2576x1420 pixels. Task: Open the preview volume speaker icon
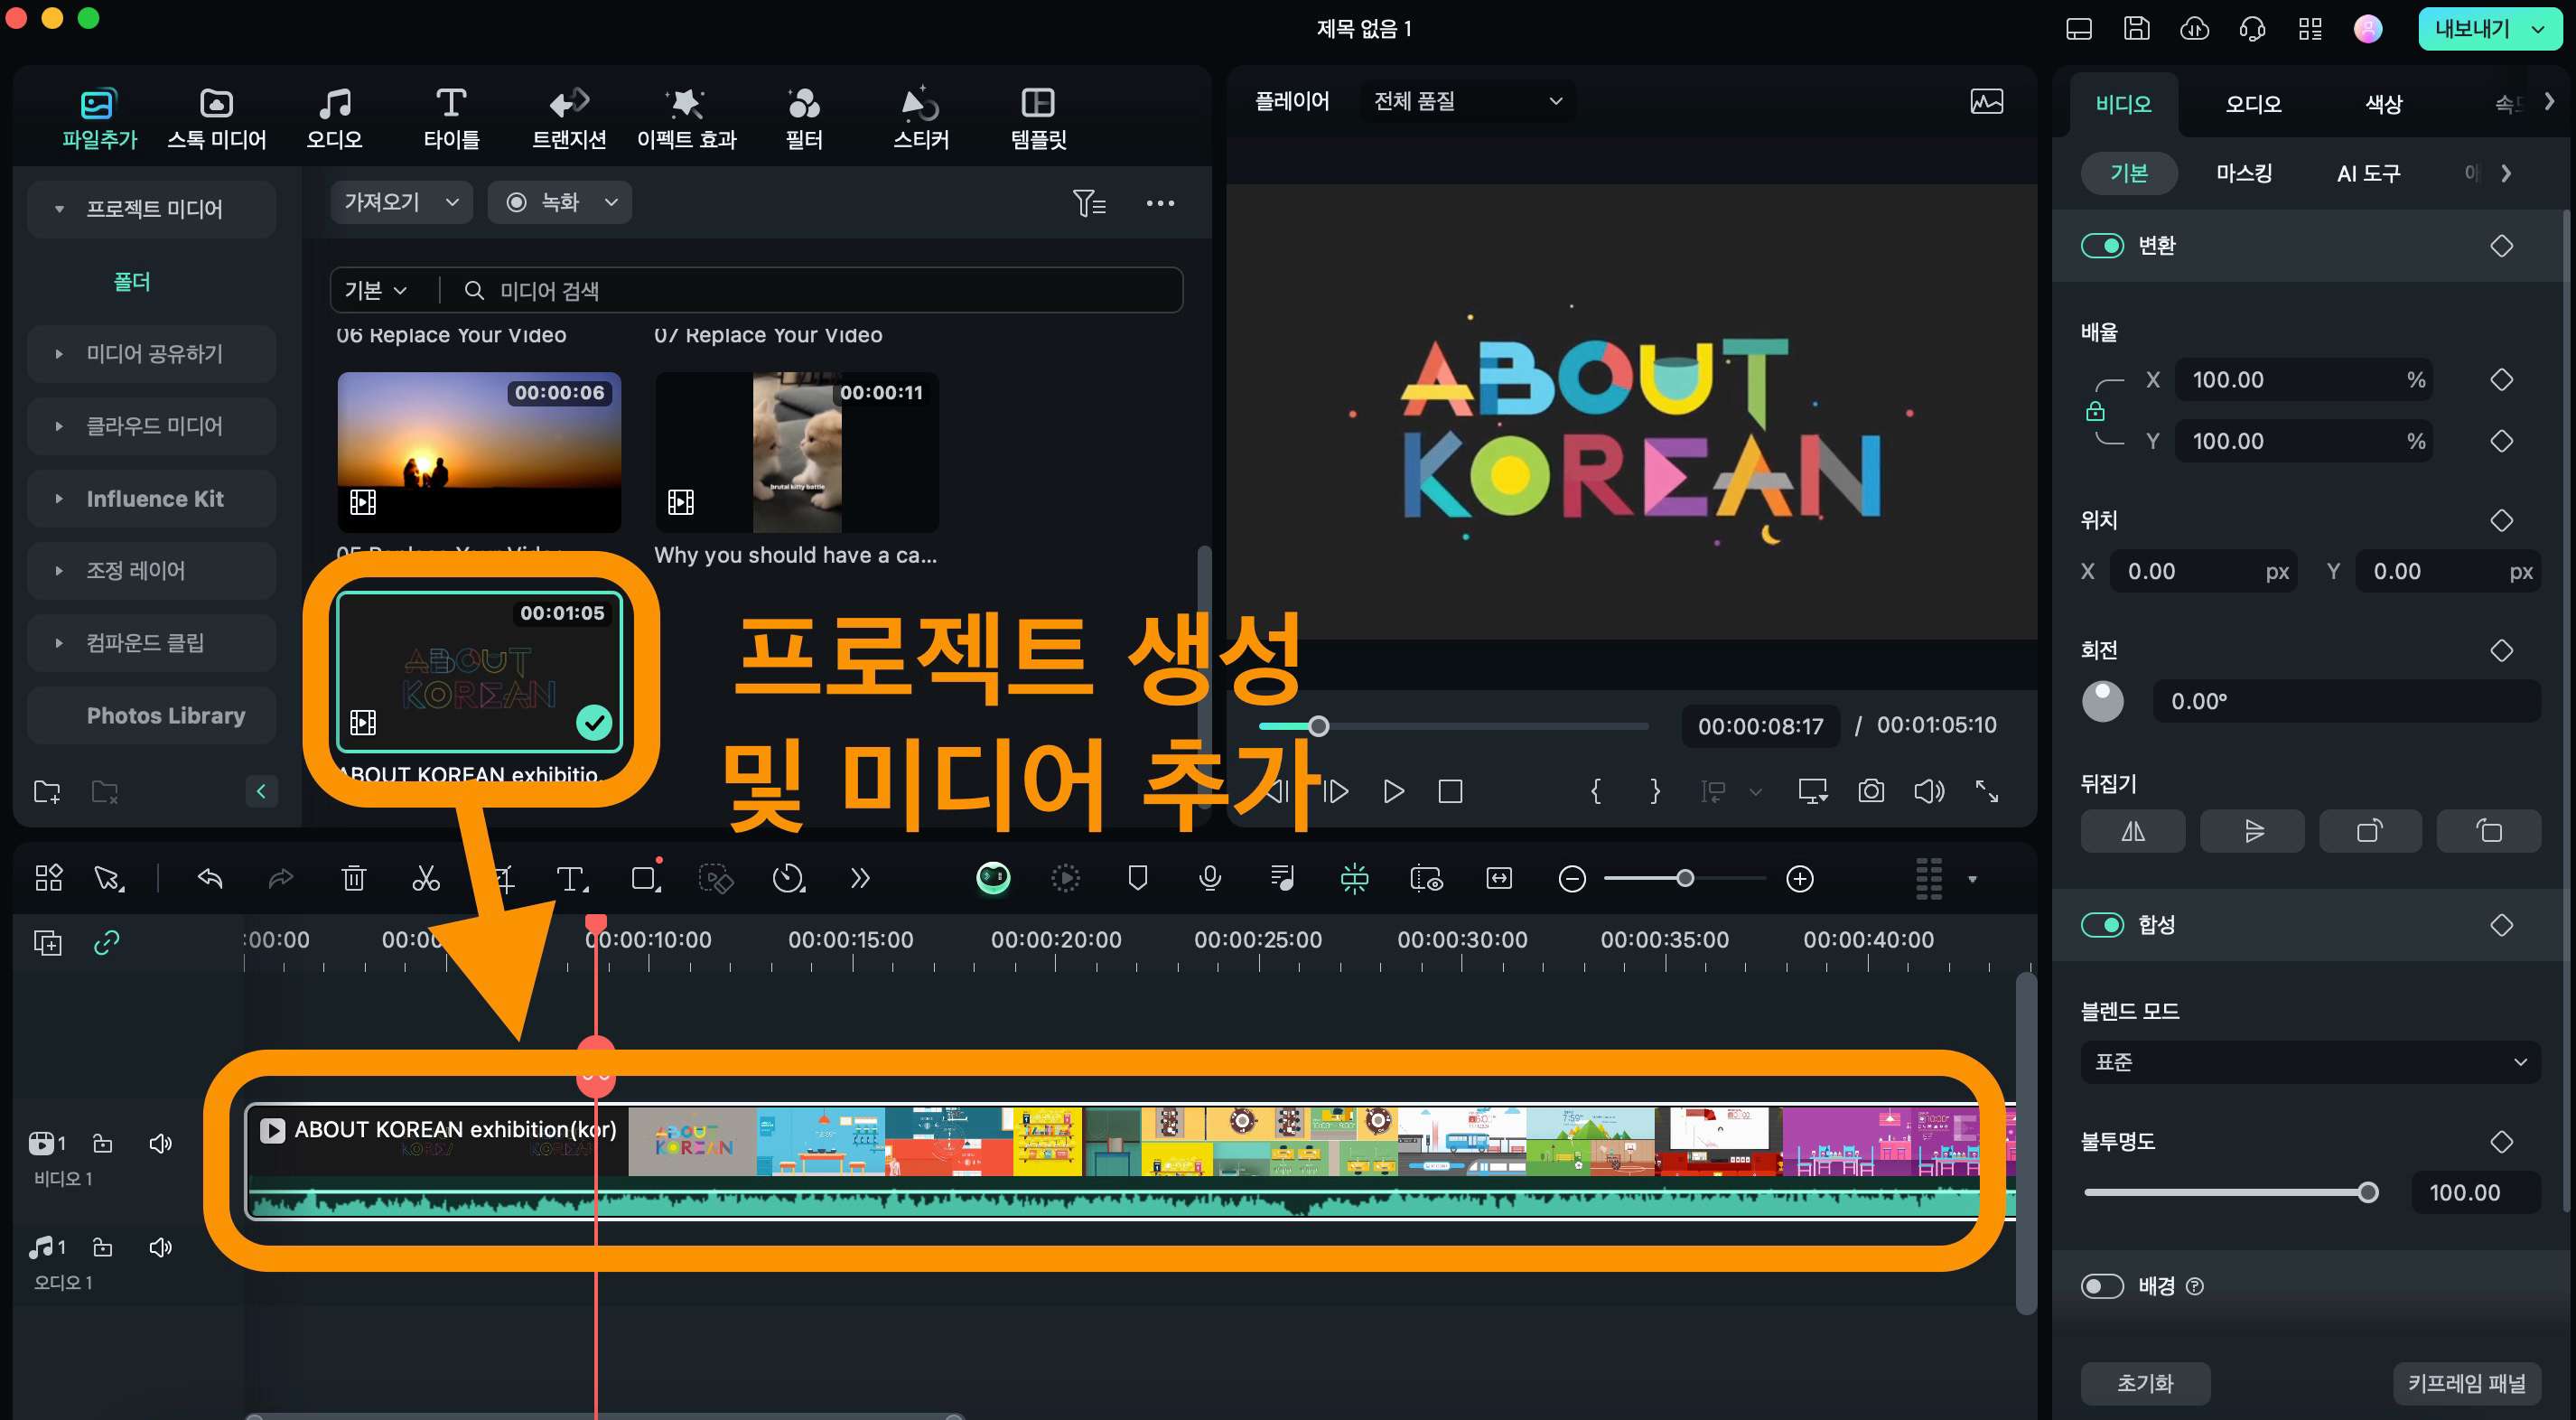(1928, 791)
